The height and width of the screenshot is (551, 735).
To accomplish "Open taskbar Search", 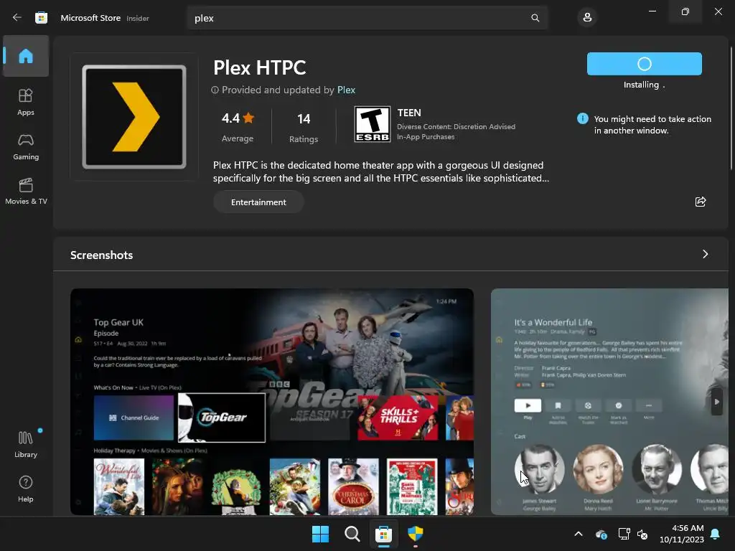I will 352,534.
